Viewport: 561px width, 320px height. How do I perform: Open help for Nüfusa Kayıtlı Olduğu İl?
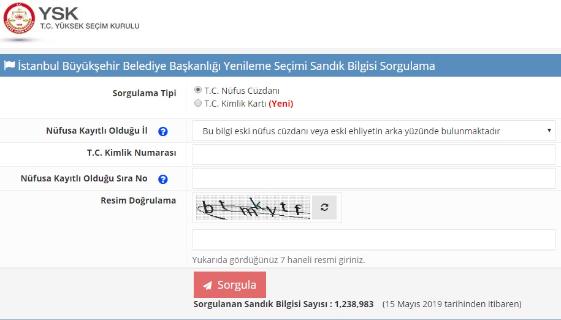coord(162,131)
